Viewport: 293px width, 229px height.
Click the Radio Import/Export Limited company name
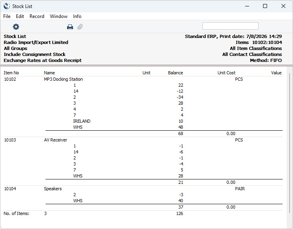[36, 42]
